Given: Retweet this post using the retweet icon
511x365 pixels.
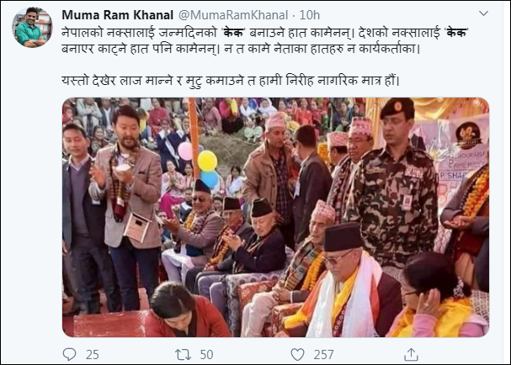Looking at the screenshot, I should (183, 354).
